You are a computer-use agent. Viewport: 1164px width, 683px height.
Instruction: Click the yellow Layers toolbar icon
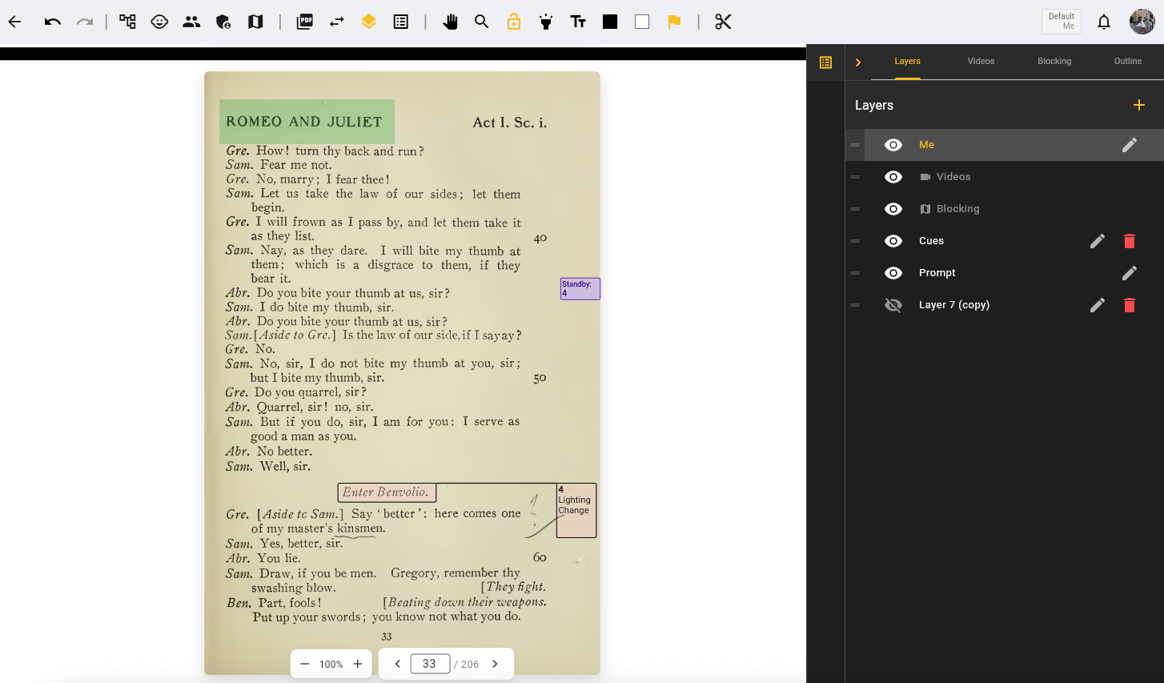[x=369, y=22]
